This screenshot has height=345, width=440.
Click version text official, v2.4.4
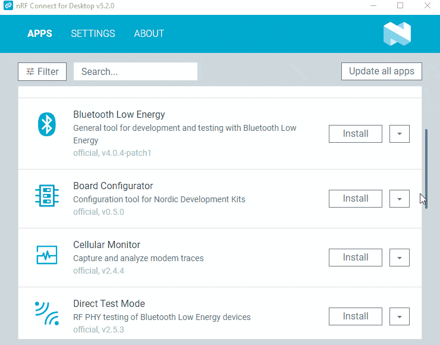click(99, 271)
